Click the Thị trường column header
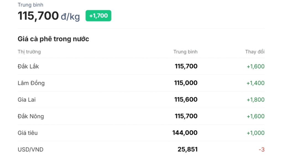The image size is (283, 159). 29,52
